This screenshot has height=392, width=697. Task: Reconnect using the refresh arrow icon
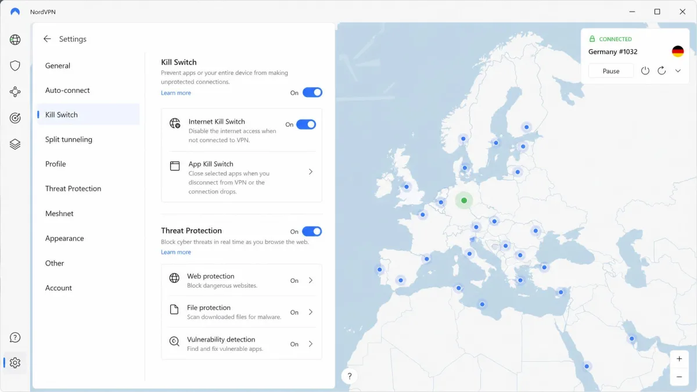662,71
